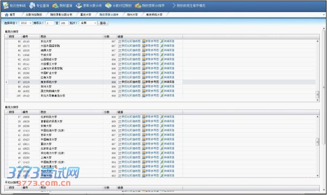Open 院校的招生排序情况 in the toolbar

(191, 6)
